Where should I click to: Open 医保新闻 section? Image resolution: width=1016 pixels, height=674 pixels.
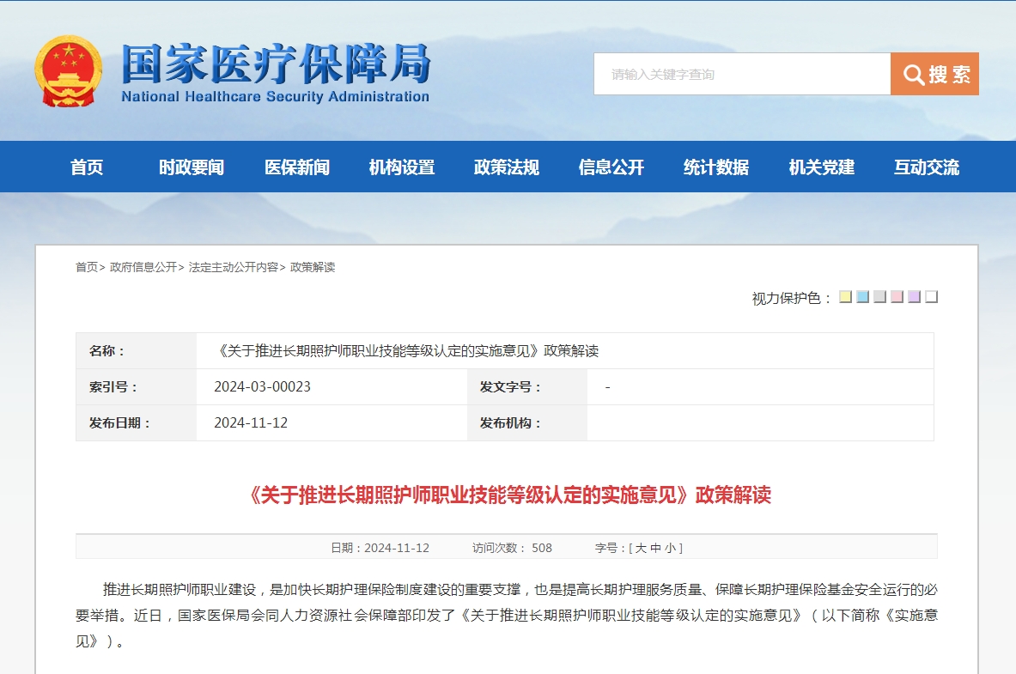tap(297, 167)
